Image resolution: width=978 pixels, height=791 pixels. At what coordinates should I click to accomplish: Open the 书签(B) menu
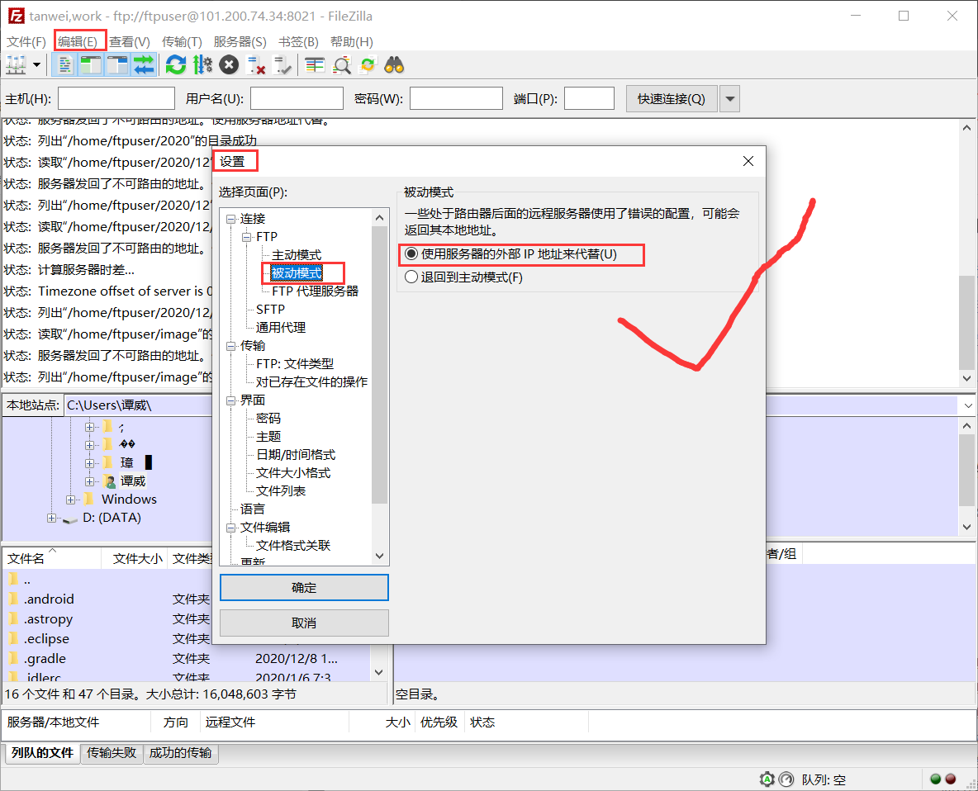[298, 42]
